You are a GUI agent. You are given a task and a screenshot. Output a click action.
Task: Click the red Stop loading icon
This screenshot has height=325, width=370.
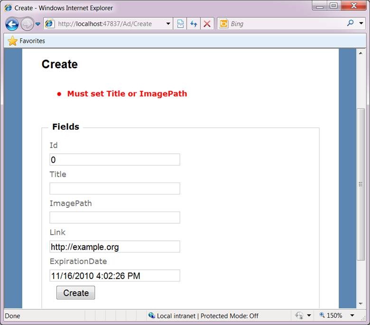207,24
